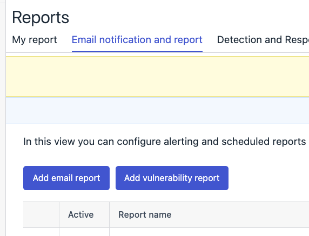This screenshot has height=236, width=309.
Task: Click the Reports page heading
Action: (x=41, y=18)
